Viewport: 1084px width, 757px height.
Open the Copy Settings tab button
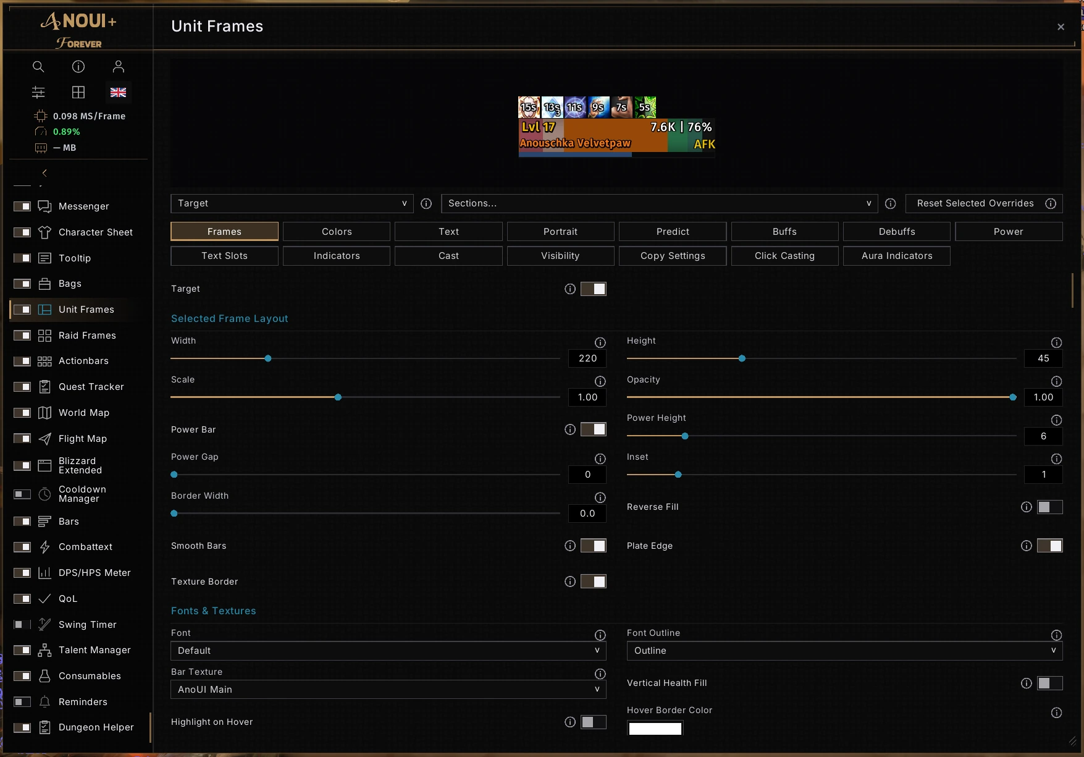(x=673, y=256)
